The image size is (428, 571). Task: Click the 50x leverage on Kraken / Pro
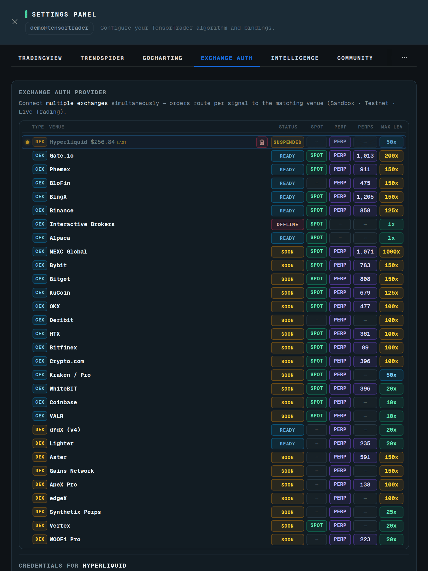391,375
